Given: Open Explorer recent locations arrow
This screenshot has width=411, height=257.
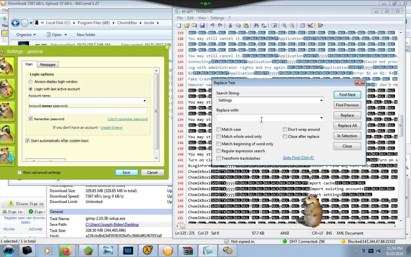Looking at the screenshot, I should pyautogui.click(x=31, y=23).
